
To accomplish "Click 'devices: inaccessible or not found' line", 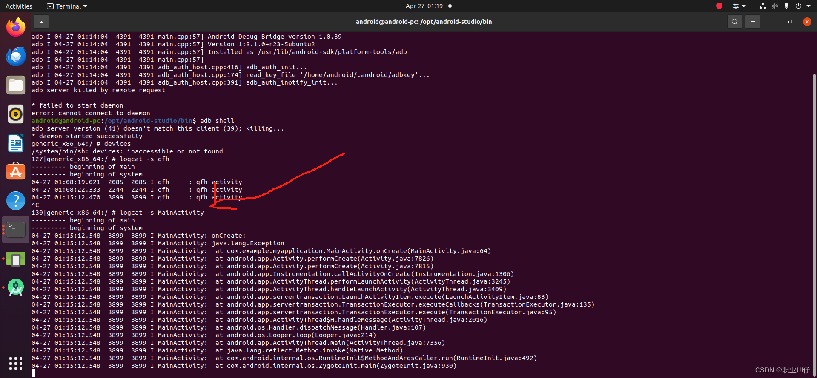I will tap(127, 151).
